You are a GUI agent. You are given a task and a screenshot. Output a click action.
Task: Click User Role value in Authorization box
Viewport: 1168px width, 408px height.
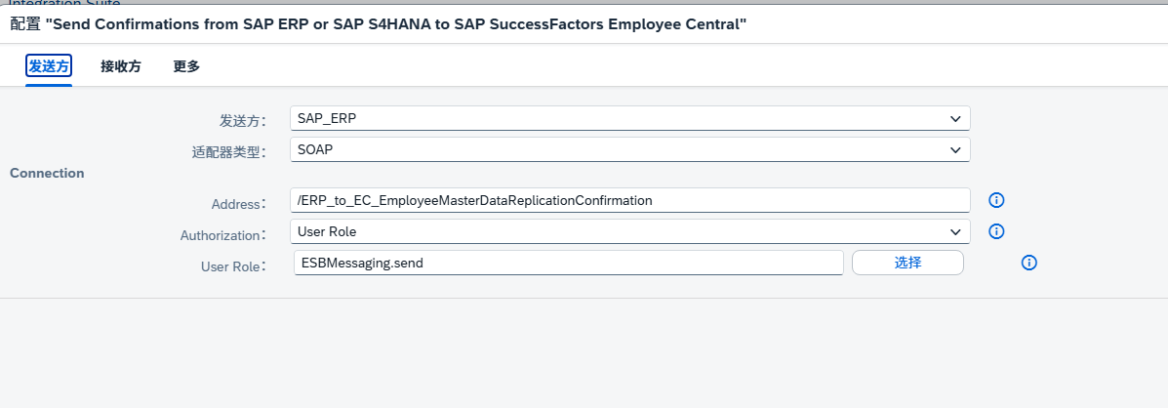tap(327, 231)
